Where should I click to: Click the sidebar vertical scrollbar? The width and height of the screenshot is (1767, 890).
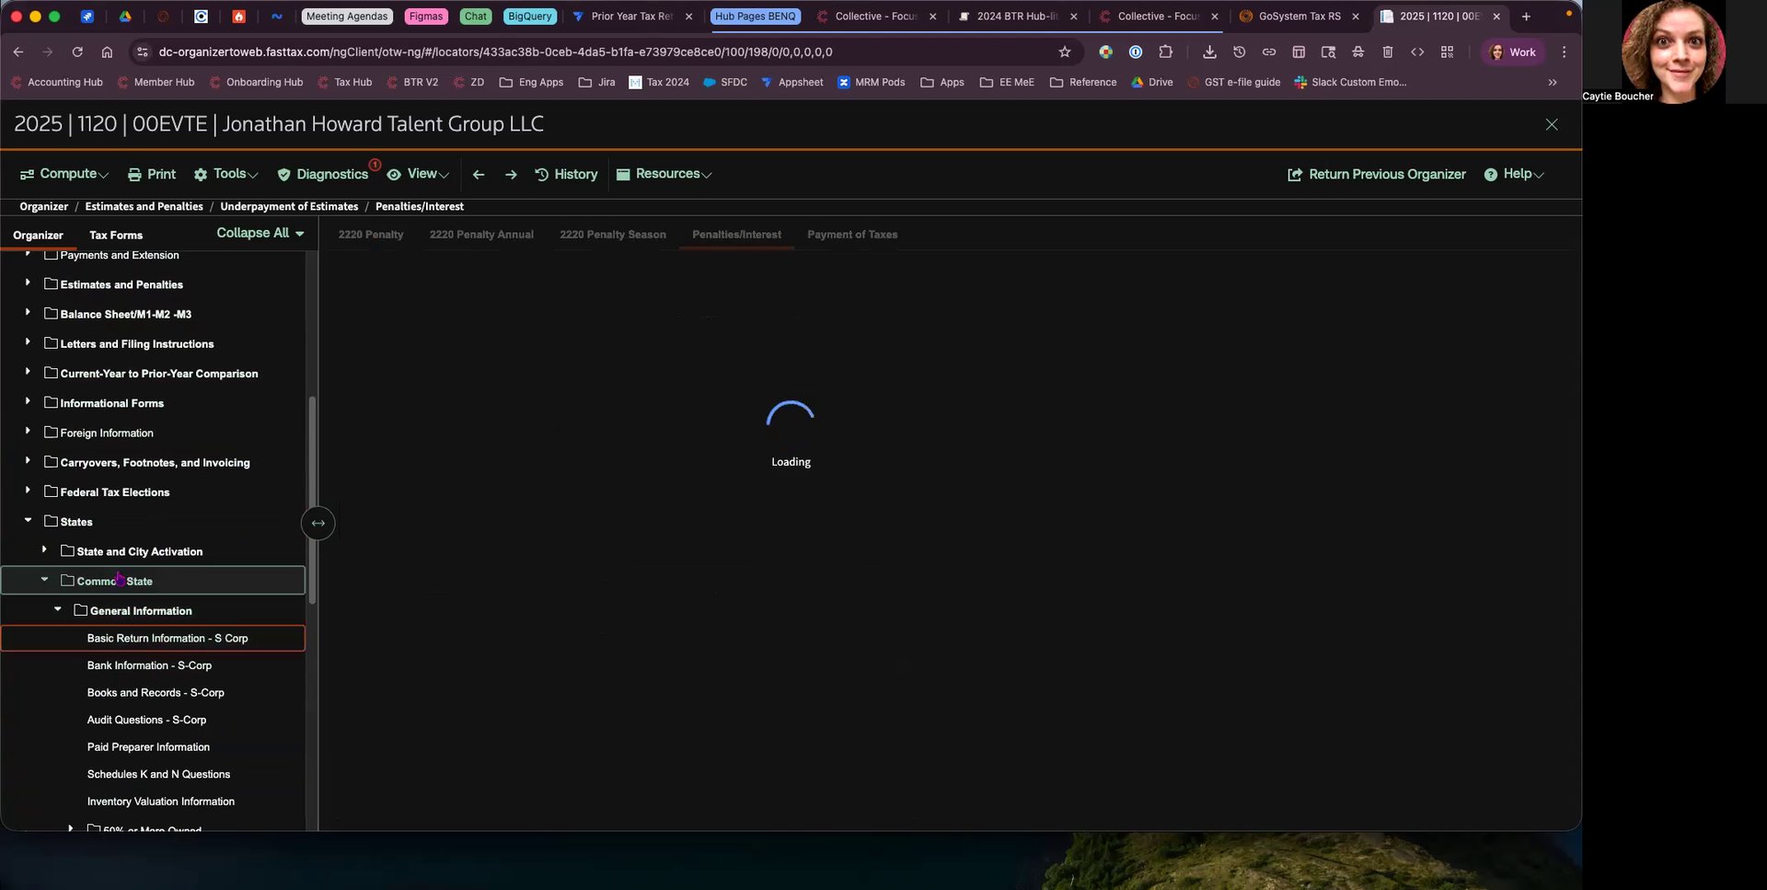click(313, 500)
